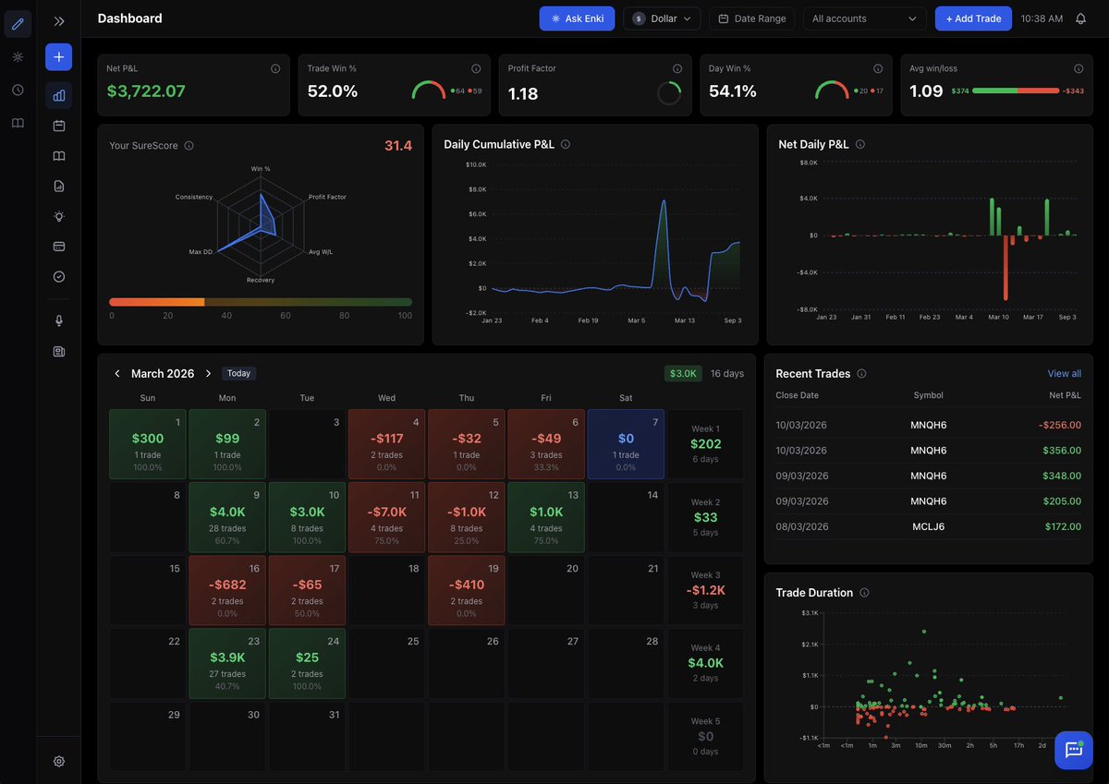Viewport: 1109px width, 784px height.
Task: Expand the sidebar with the double-chevron icon
Action: tap(59, 21)
